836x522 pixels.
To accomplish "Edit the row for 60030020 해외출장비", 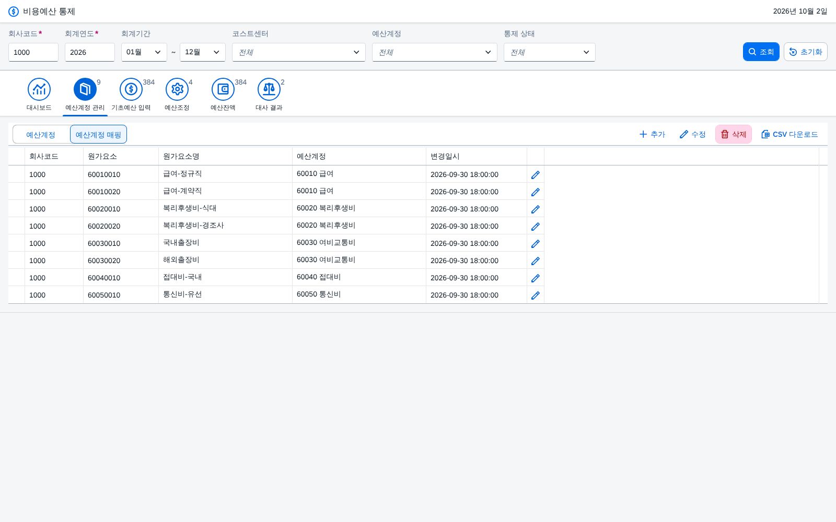I will click(536, 261).
